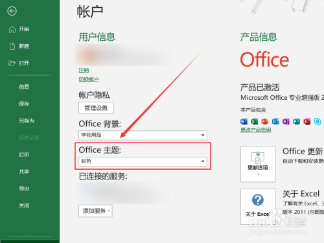Click the Office 更新 heading
The height and width of the screenshot is (243, 324).
pyautogui.click(x=303, y=151)
